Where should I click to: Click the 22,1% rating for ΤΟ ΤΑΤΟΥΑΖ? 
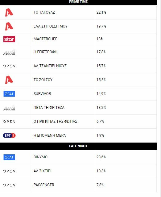pyautogui.click(x=101, y=12)
